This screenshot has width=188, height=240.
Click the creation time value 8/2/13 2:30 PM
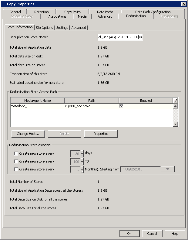click(109, 74)
